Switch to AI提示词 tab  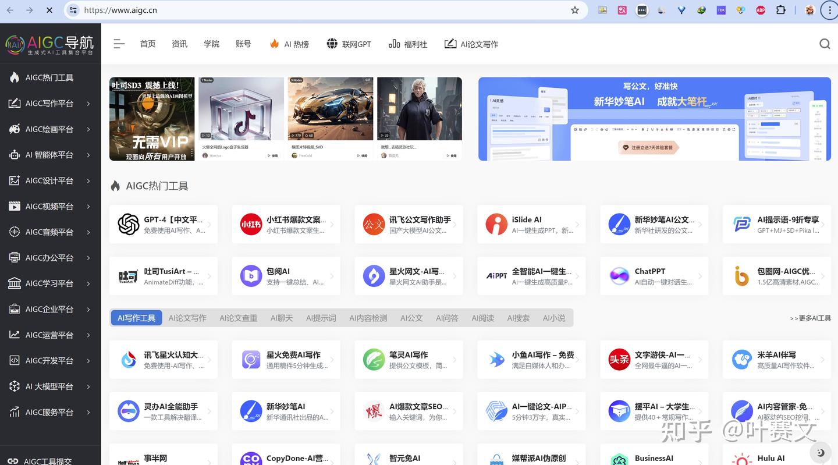point(321,318)
